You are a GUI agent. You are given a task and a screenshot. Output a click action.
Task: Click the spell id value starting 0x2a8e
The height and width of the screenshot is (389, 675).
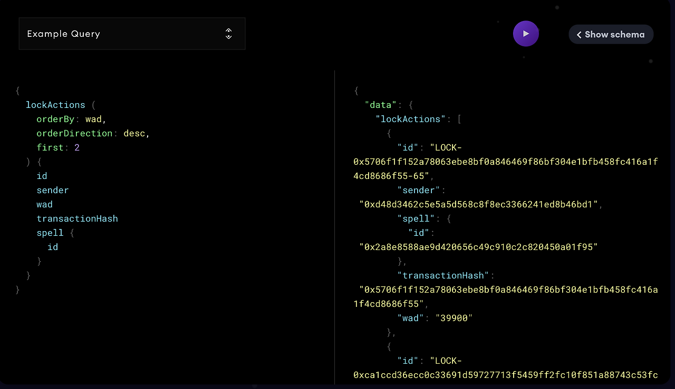[x=479, y=247]
